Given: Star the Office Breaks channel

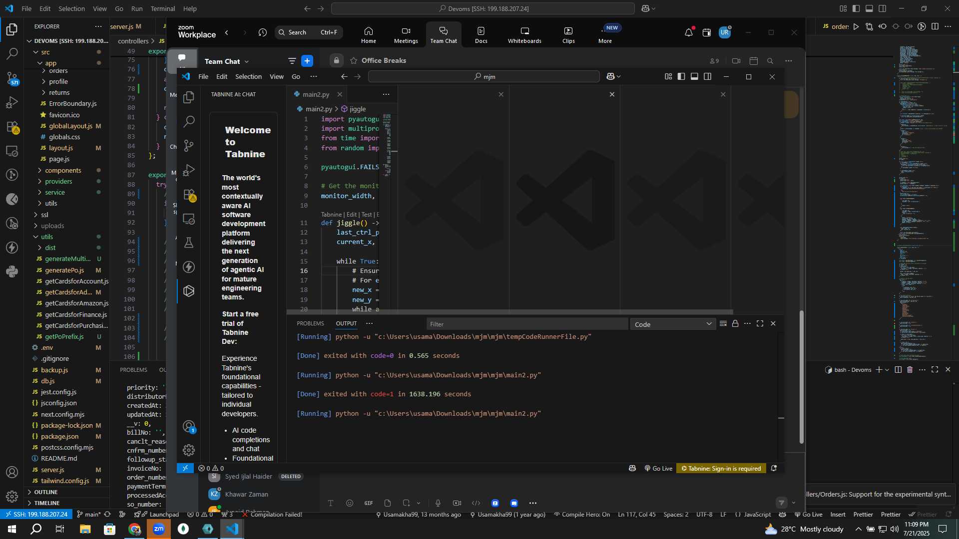Looking at the screenshot, I should click(354, 61).
